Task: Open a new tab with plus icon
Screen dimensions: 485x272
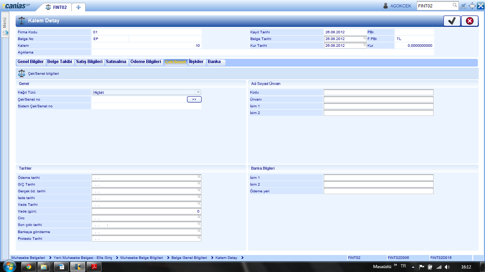Action: coord(78,7)
